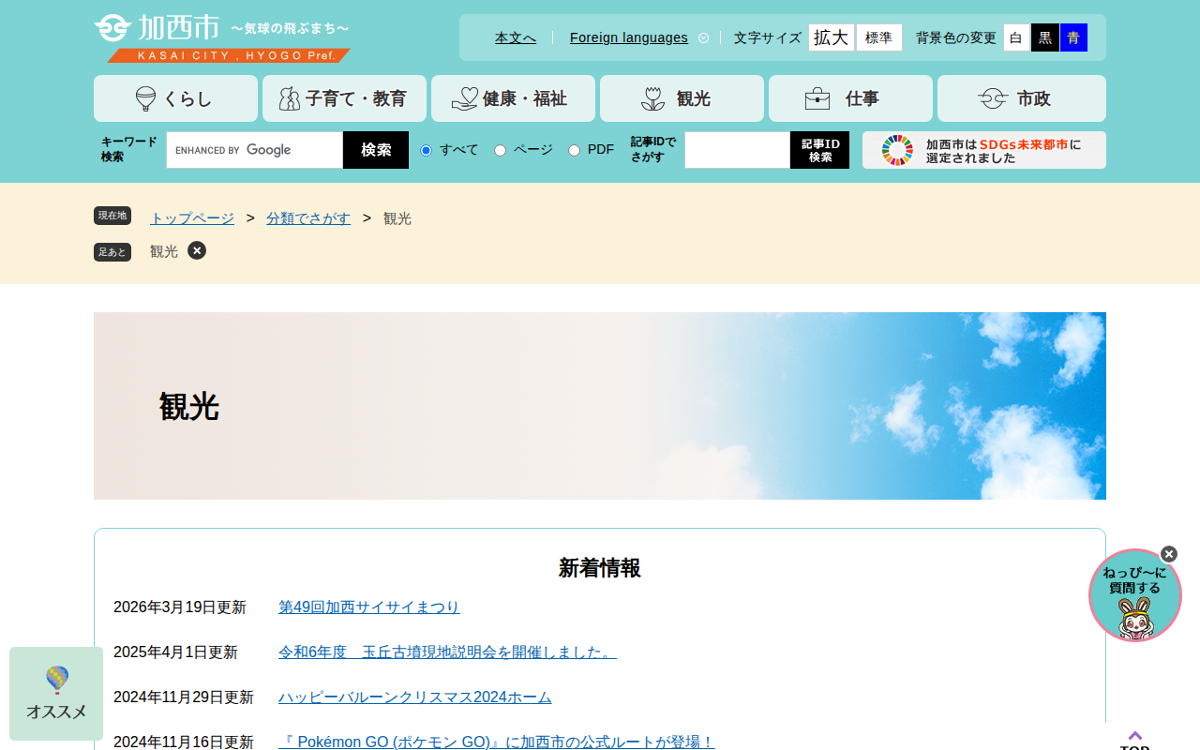Select the PDF radio option
This screenshot has width=1200, height=750.
[575, 150]
